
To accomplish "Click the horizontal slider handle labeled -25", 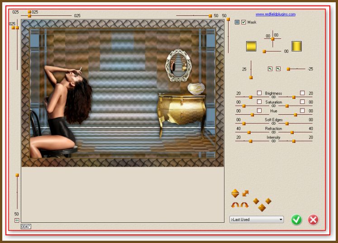I will click(288, 69).
